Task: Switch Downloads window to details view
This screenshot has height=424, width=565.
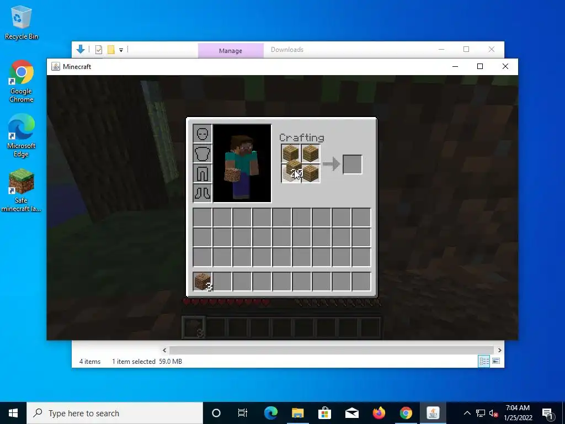Action: point(484,361)
